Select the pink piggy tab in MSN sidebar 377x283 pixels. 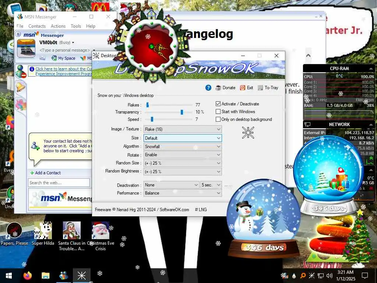21,105
